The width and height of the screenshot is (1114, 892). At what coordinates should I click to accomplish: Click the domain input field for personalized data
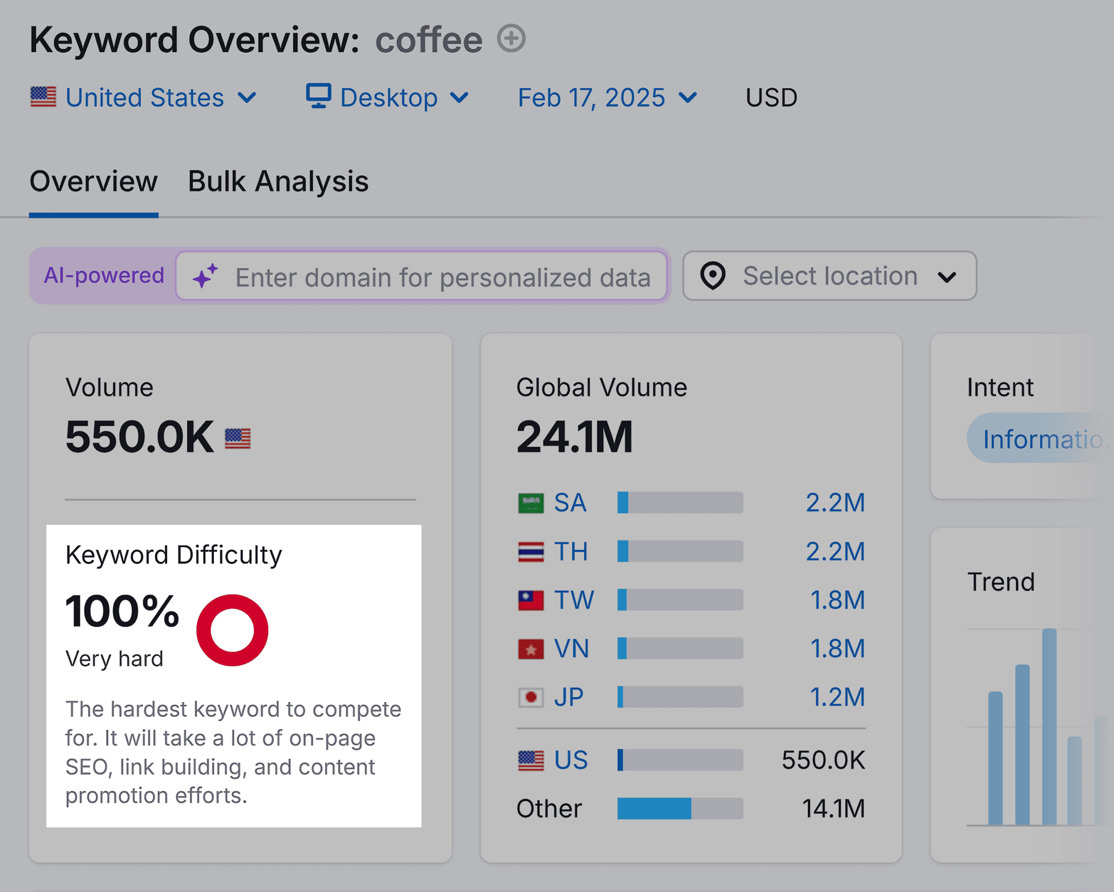(x=441, y=276)
